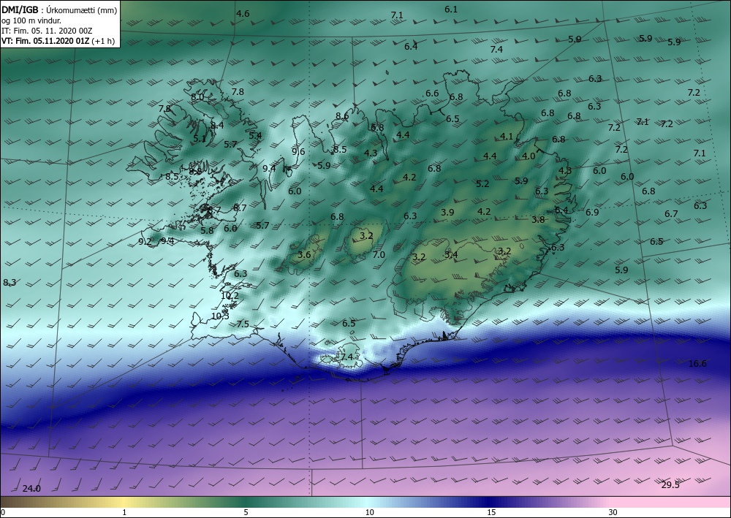The height and width of the screenshot is (518, 731).
Task: Click the IT: Fim. 05. 11. 2020 00Z line
Action: tap(47, 31)
